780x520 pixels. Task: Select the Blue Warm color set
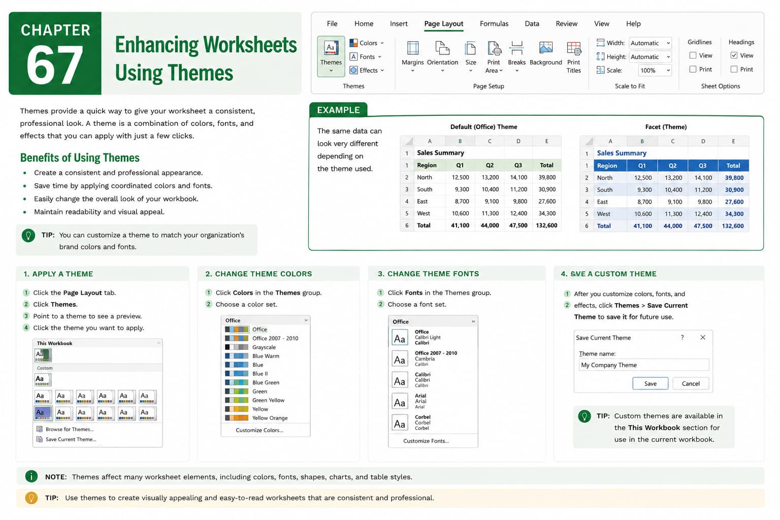(265, 356)
